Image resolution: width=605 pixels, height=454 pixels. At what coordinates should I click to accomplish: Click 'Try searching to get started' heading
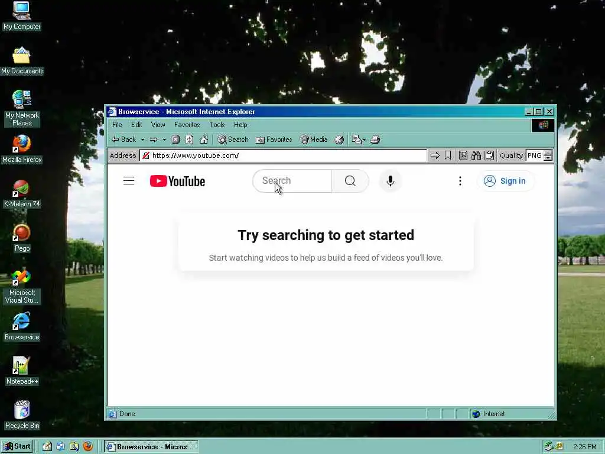click(326, 235)
